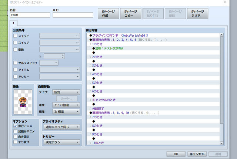The width and height of the screenshot is (237, 159).
Task: Click the 変数 value stepper arrows
Action: (63, 56)
